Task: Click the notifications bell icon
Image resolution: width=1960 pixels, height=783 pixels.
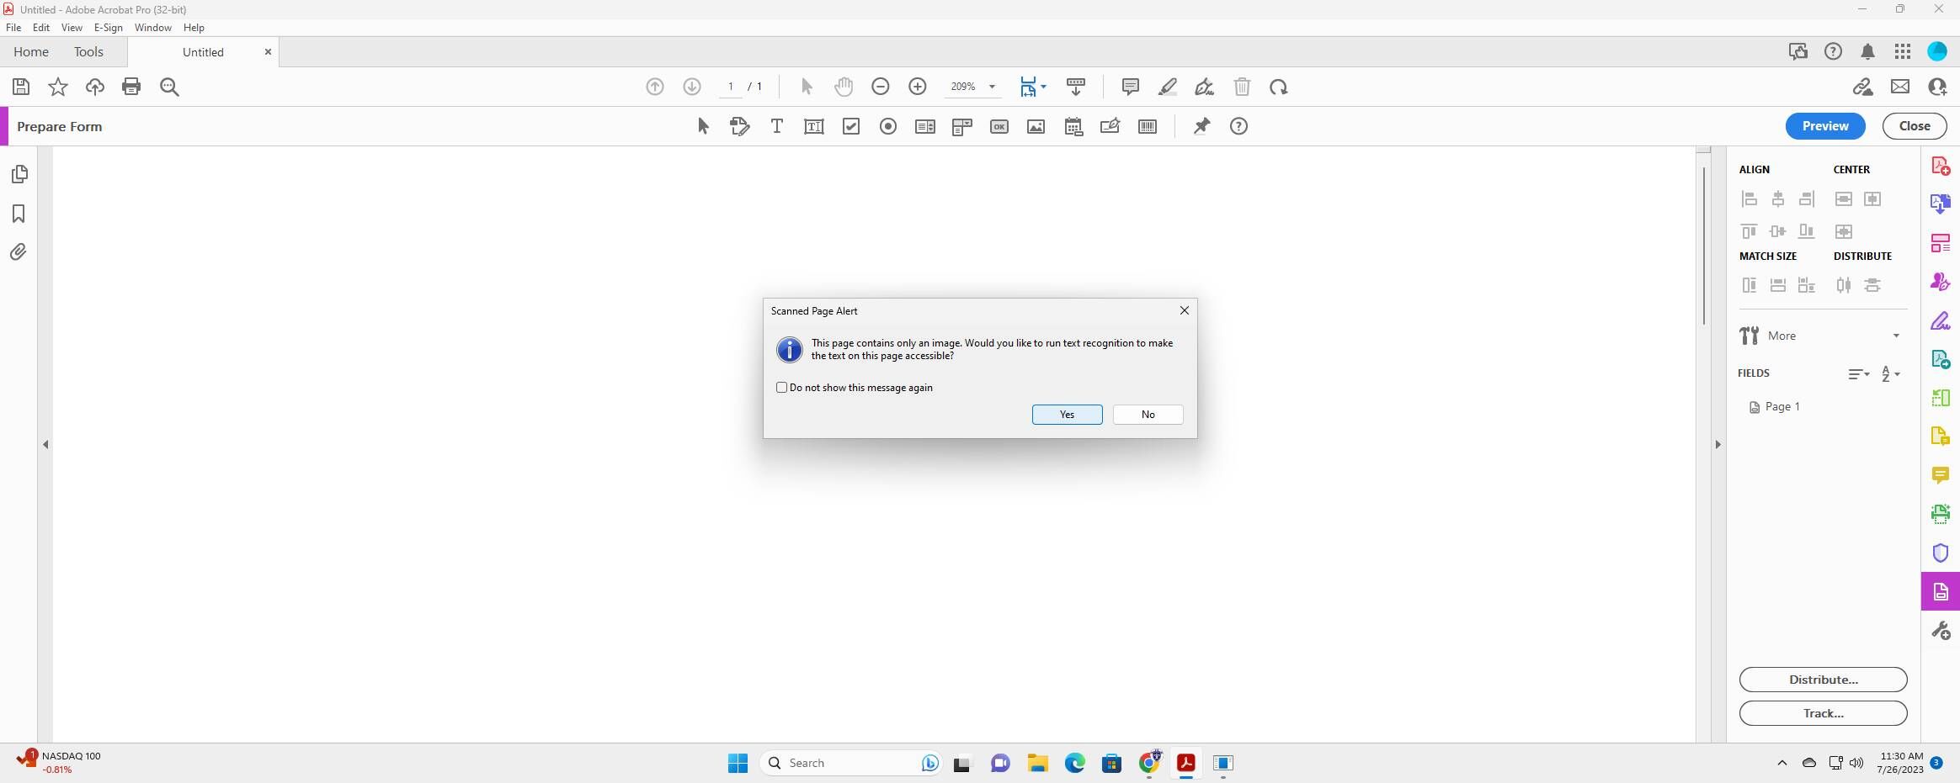Action: tap(1867, 52)
